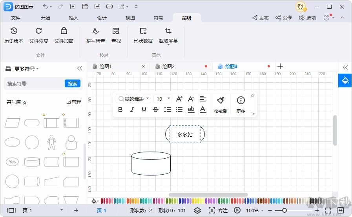This screenshot has width=352, height=217.
Task: Print using the printer icon
Action: (109, 7)
